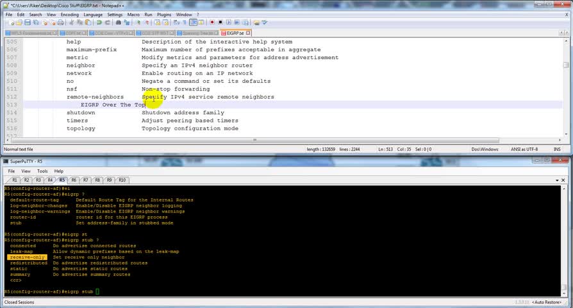Click the Cut icon in Notepad++ toolbar
Image resolution: width=573 pixels, height=308 pixels.
72,22
